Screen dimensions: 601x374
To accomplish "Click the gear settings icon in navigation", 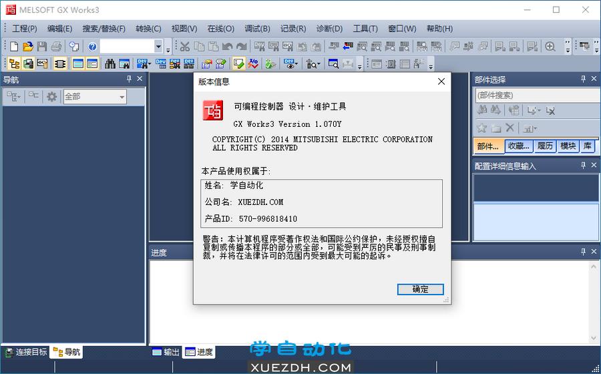I will point(51,97).
